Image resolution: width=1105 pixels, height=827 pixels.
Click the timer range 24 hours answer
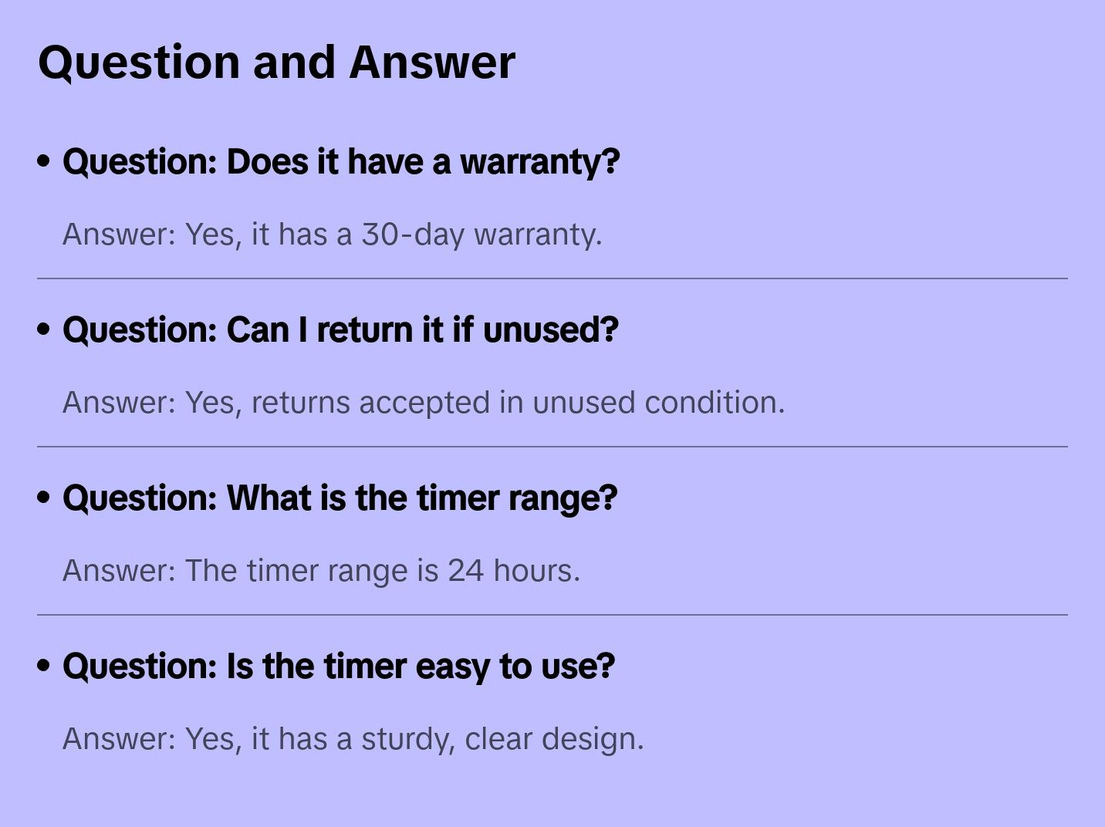tap(321, 571)
